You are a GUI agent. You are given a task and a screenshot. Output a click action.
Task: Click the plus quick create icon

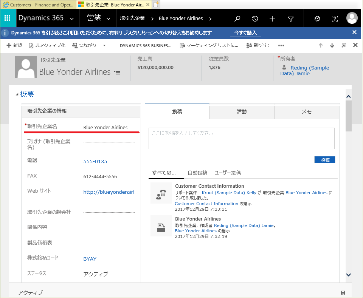[x=272, y=19]
